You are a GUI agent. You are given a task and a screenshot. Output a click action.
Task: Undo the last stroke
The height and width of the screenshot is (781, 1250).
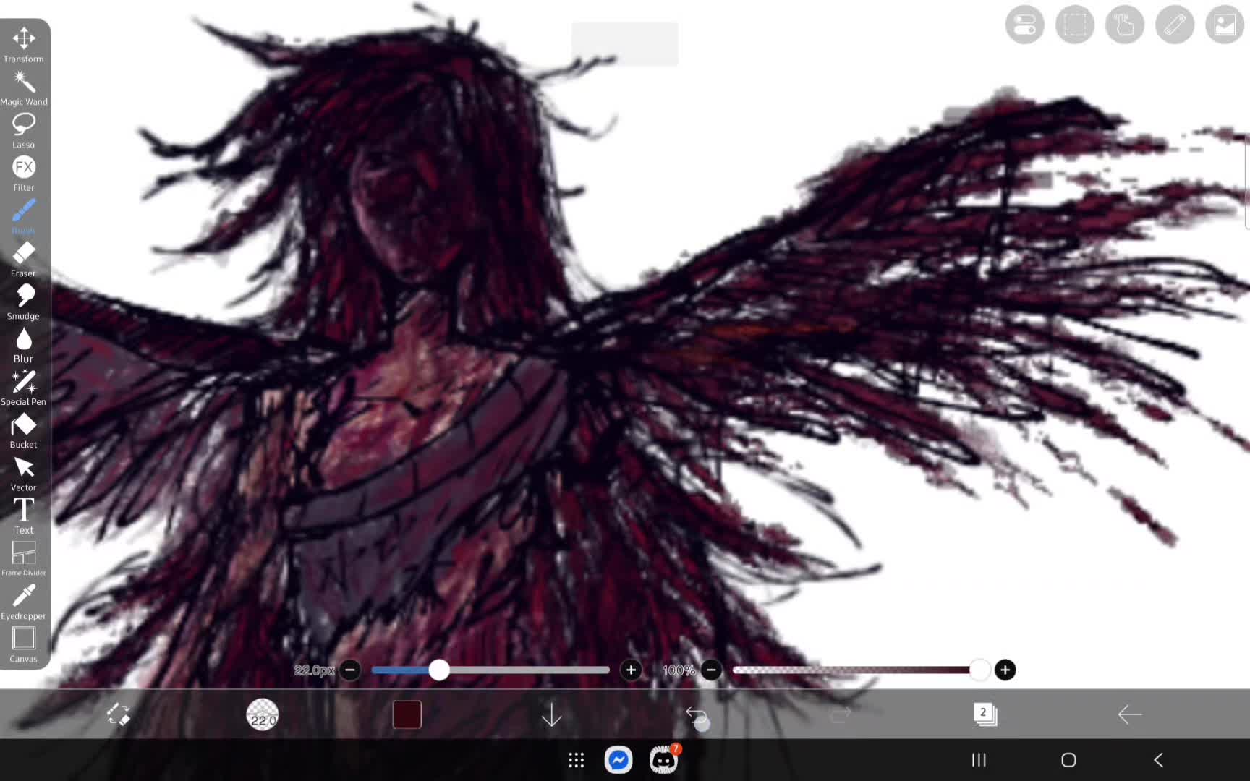(x=696, y=715)
